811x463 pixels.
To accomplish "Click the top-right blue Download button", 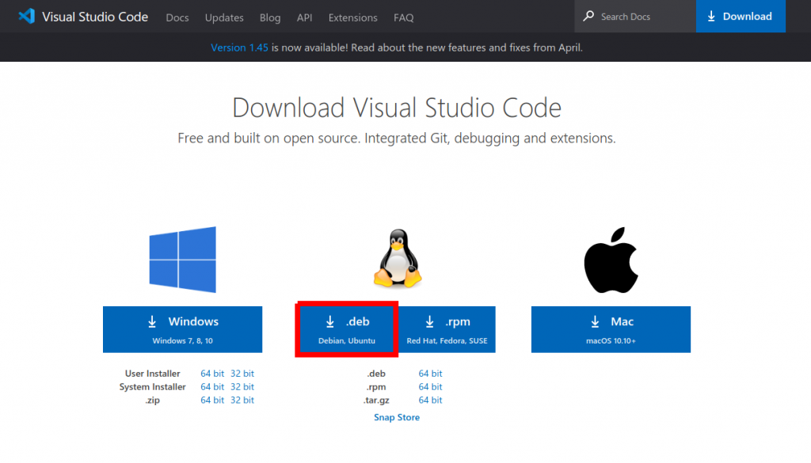I will 740,17.
